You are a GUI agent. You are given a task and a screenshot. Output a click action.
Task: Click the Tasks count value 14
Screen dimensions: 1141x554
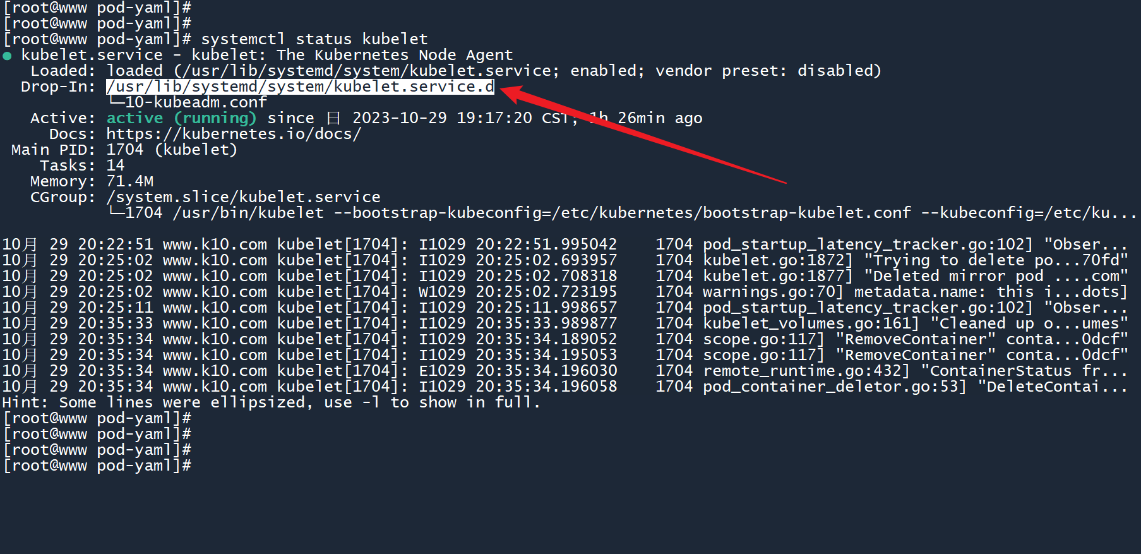(x=115, y=166)
